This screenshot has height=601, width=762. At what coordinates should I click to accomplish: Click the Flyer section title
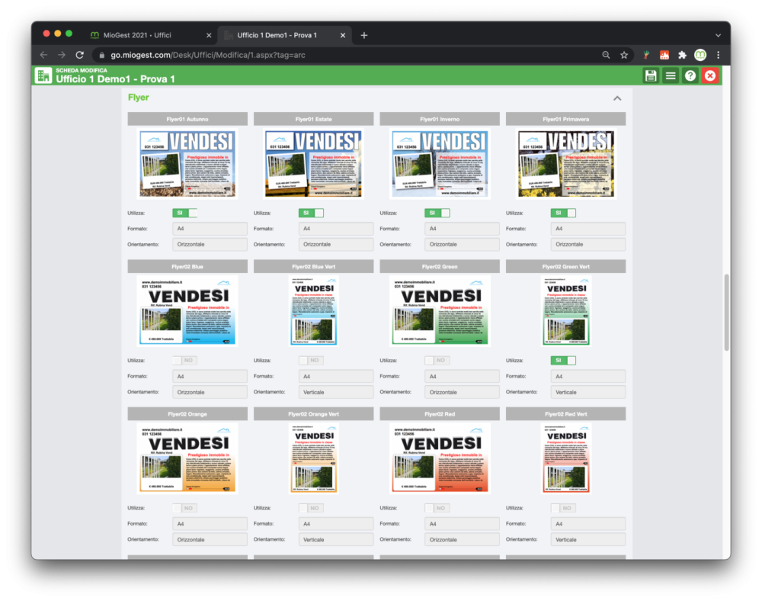tap(139, 98)
